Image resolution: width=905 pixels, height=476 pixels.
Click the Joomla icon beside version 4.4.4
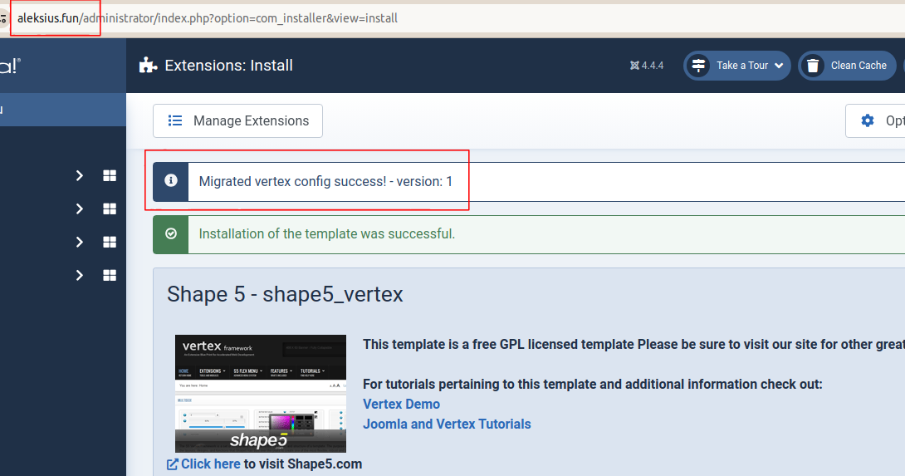tap(635, 66)
